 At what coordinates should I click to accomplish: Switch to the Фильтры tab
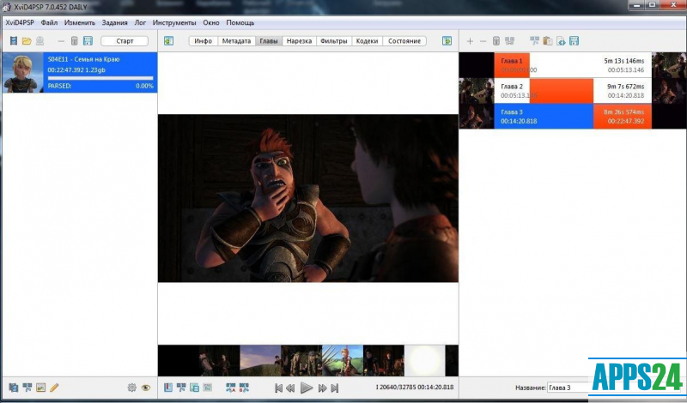[x=334, y=40]
